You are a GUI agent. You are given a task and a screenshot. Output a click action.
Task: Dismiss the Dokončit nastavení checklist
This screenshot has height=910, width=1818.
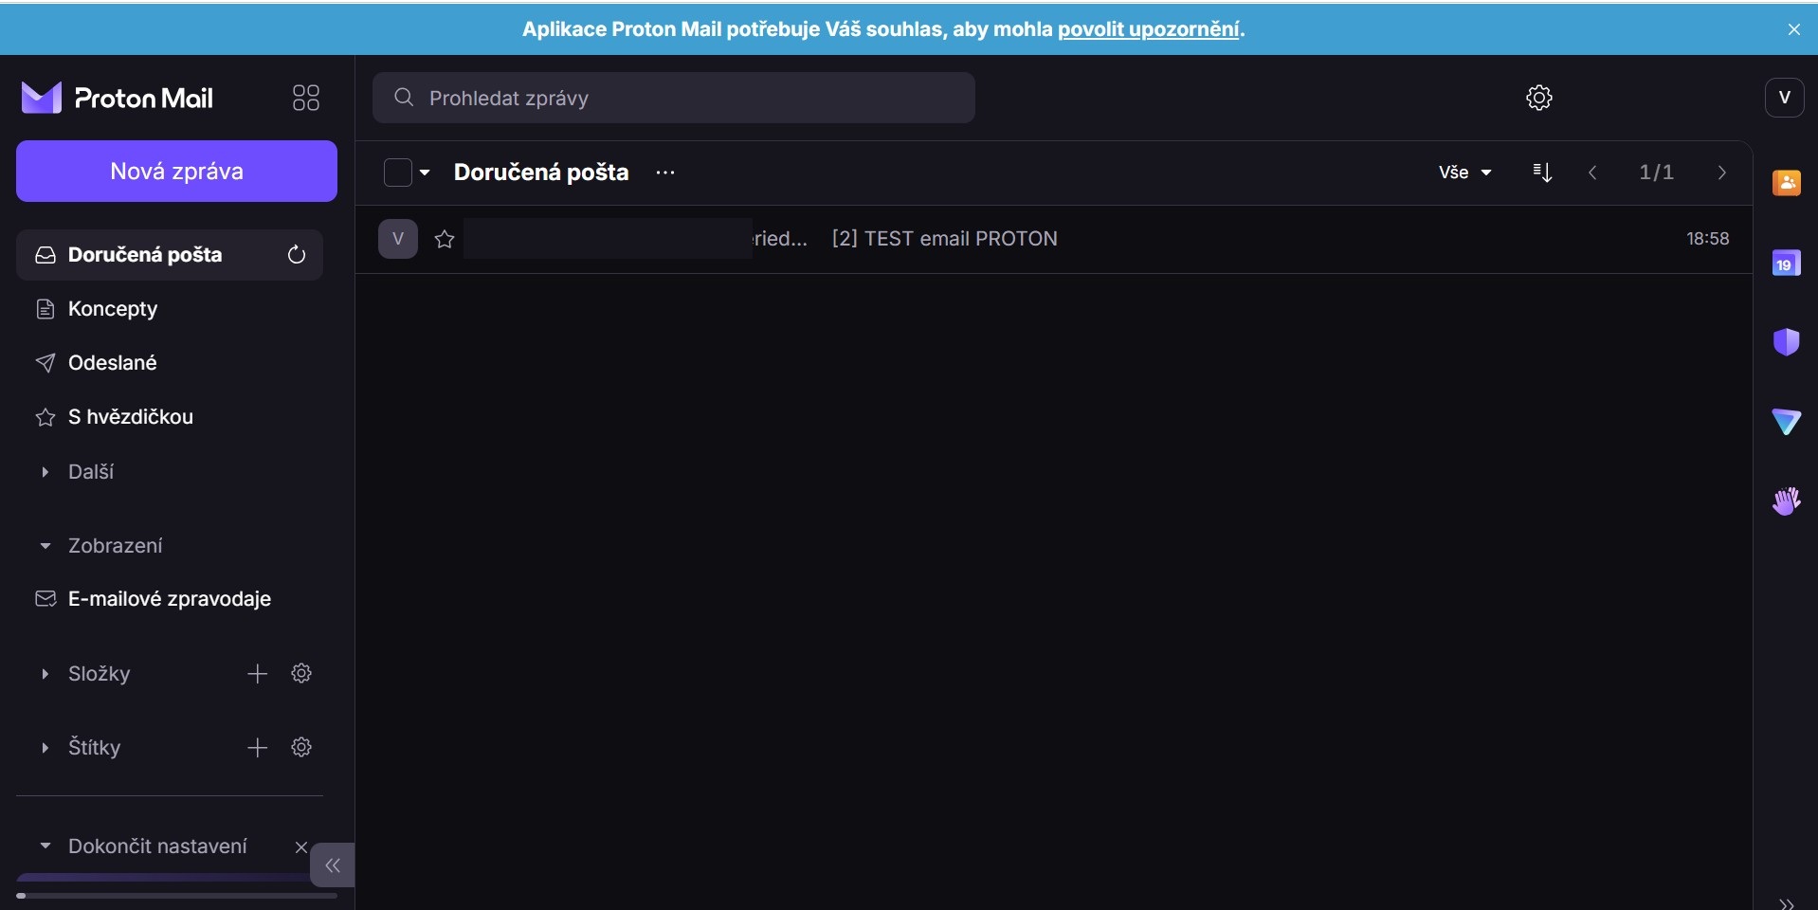(x=300, y=846)
